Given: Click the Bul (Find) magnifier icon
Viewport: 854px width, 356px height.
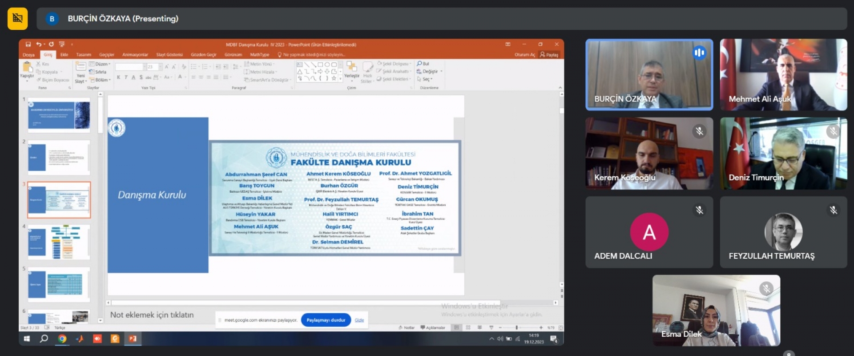Looking at the screenshot, I should coord(419,64).
